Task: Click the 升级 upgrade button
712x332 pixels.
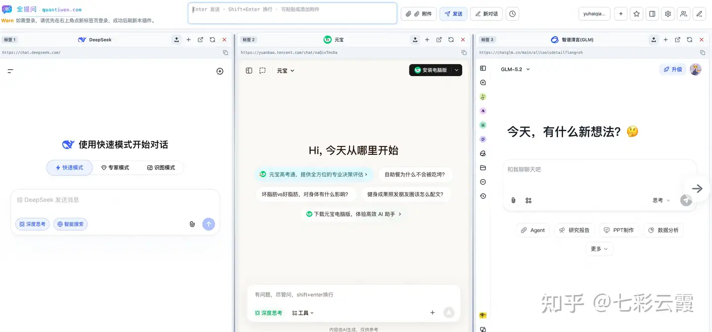Action: [673, 69]
